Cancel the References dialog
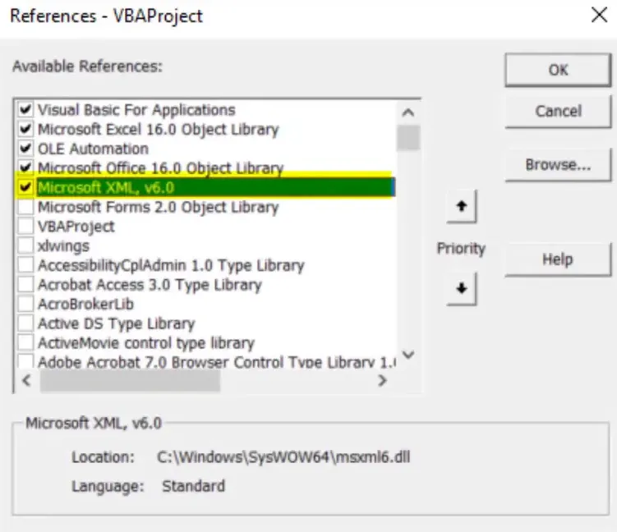The height and width of the screenshot is (532, 617). 558,112
